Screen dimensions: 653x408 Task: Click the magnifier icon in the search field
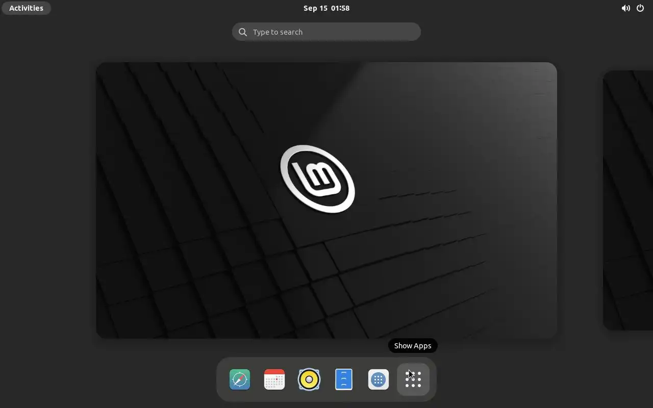pos(243,32)
